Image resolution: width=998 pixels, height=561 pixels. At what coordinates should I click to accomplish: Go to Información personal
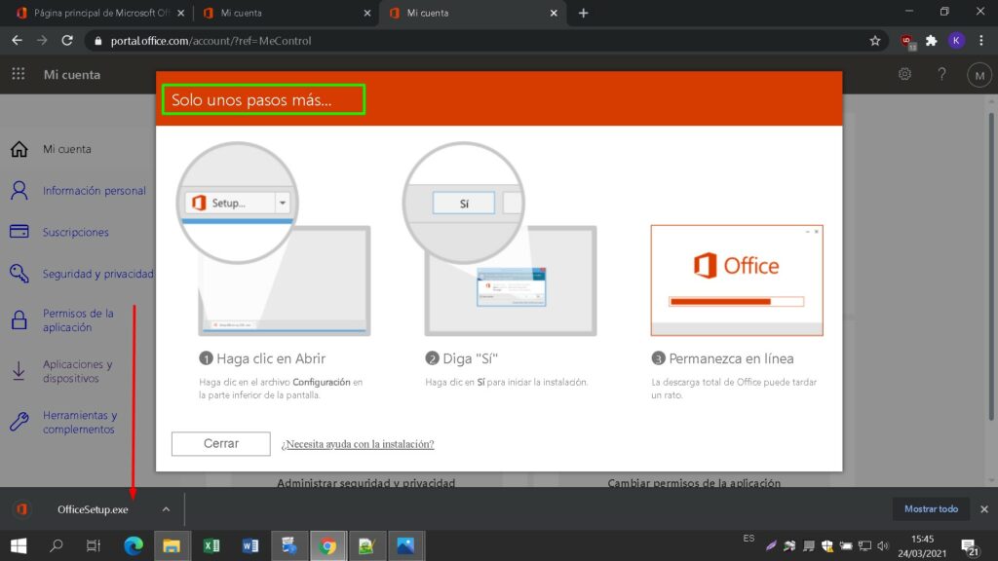(94, 191)
